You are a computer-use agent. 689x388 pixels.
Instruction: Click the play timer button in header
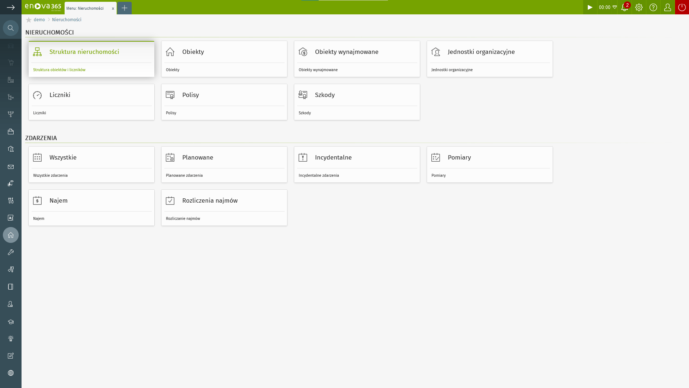click(x=590, y=7)
